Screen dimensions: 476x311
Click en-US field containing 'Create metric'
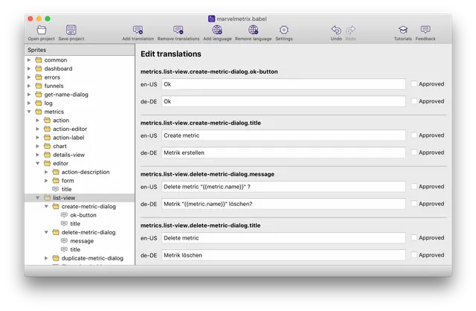283,135
